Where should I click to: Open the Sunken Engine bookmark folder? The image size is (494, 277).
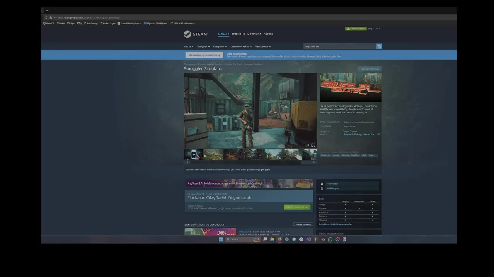[x=108, y=23]
